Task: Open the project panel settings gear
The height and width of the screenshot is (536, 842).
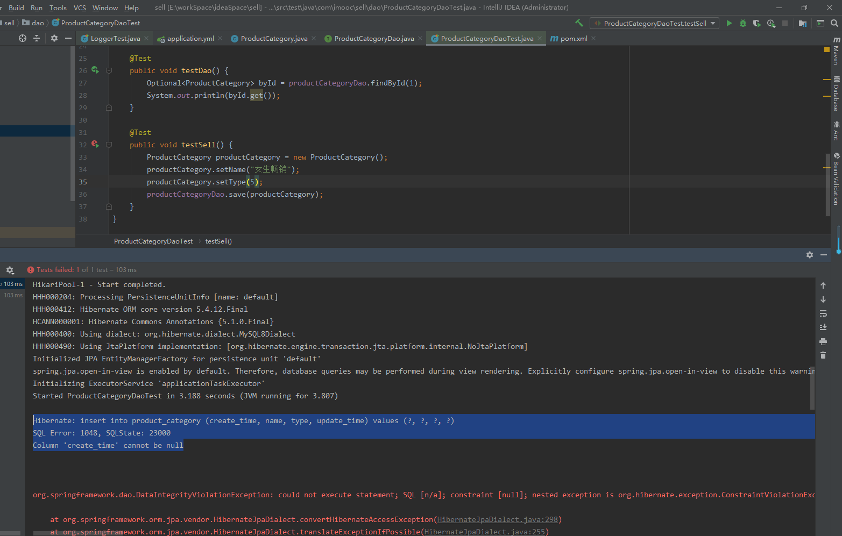Action: click(54, 38)
